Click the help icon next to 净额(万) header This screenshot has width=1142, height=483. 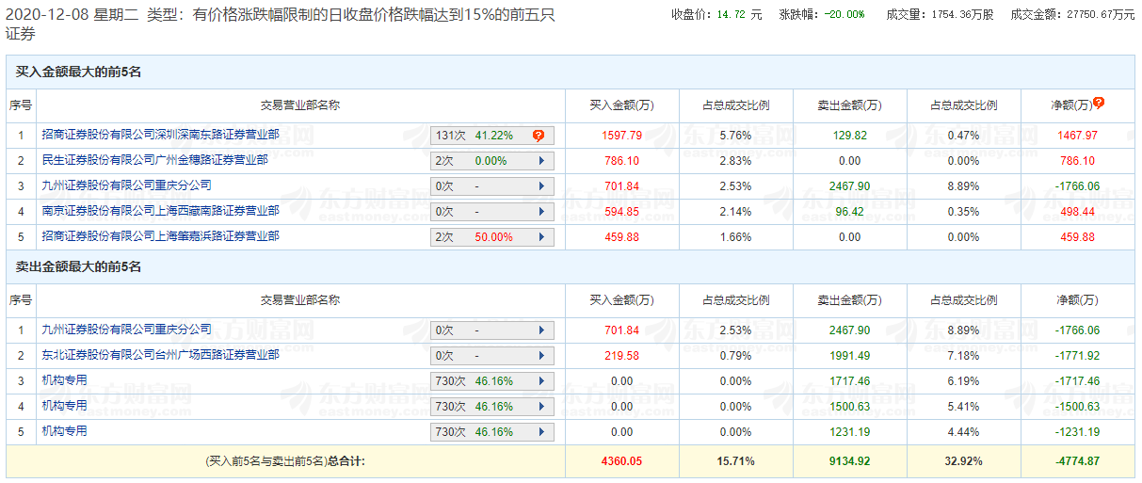[x=1098, y=104]
